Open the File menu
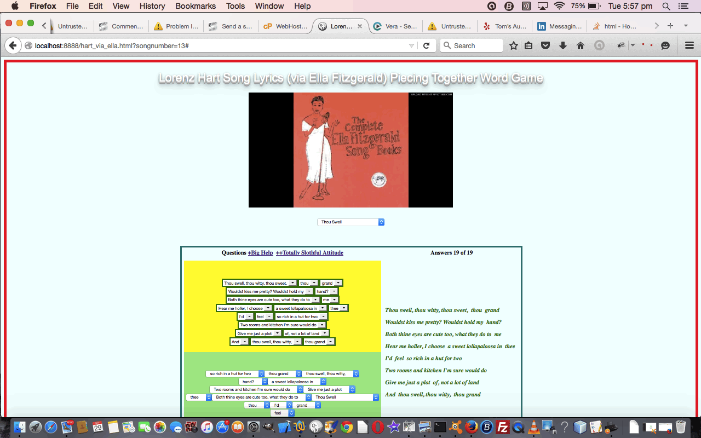Viewport: 701px width, 438px height. pyautogui.click(x=72, y=6)
